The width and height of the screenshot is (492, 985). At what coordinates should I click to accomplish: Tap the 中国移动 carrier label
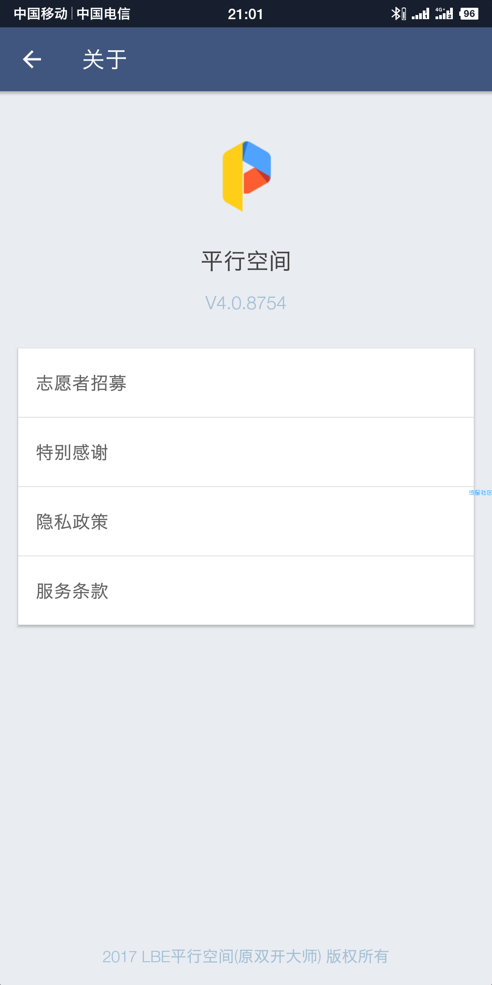pos(41,14)
